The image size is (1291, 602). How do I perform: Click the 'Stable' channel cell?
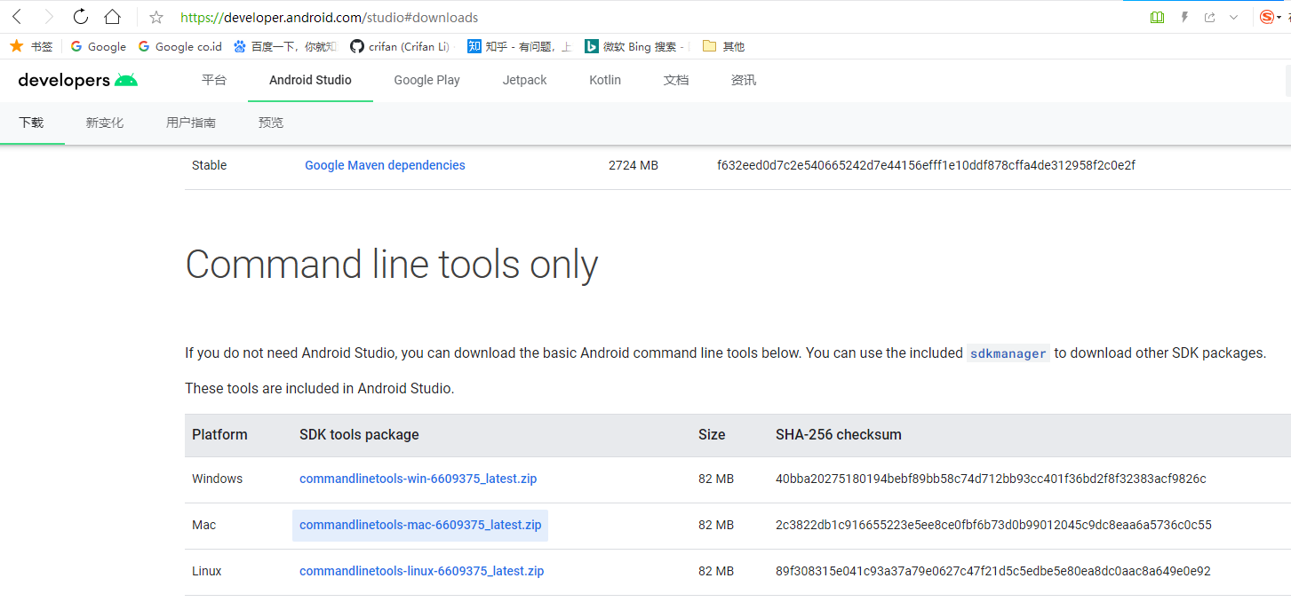[209, 165]
